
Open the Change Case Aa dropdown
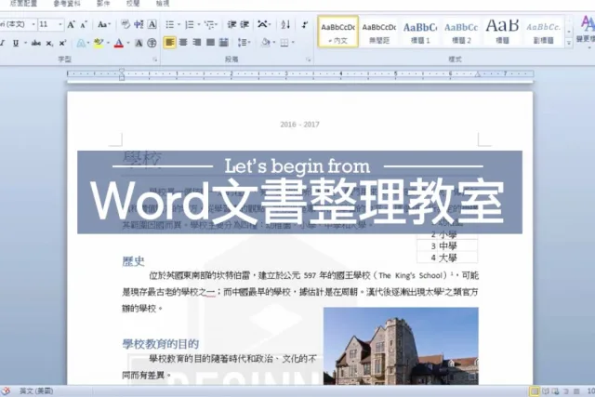click(103, 25)
